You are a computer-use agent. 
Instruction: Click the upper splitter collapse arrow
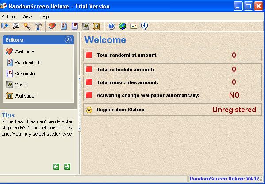tap(80, 78)
